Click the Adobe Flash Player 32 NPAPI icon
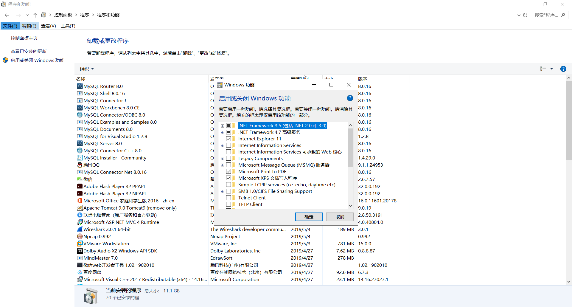Viewport: 572px width, 307px height. 80,193
